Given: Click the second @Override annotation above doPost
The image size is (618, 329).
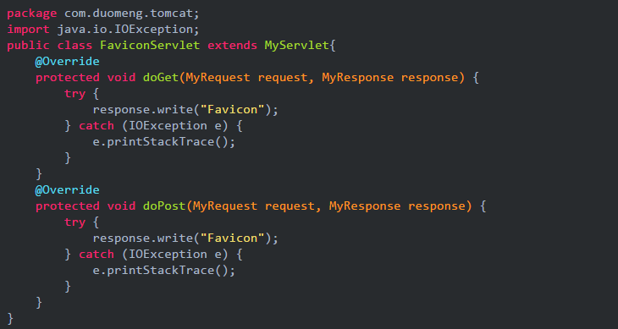Looking at the screenshot, I should pyautogui.click(x=68, y=190).
